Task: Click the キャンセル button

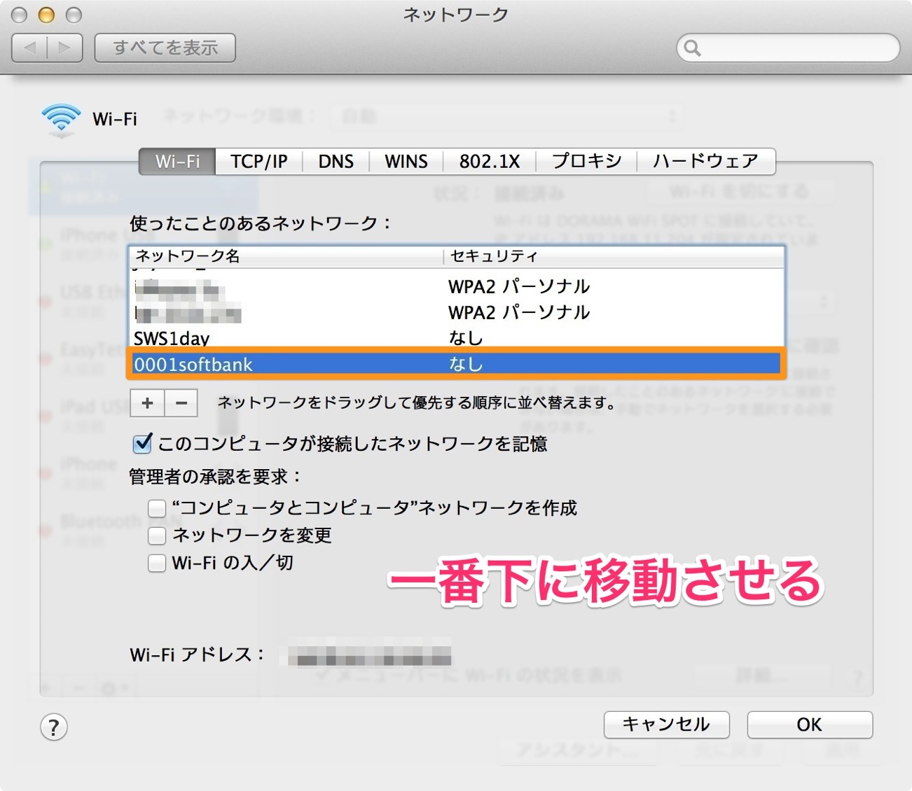Action: coord(666,724)
